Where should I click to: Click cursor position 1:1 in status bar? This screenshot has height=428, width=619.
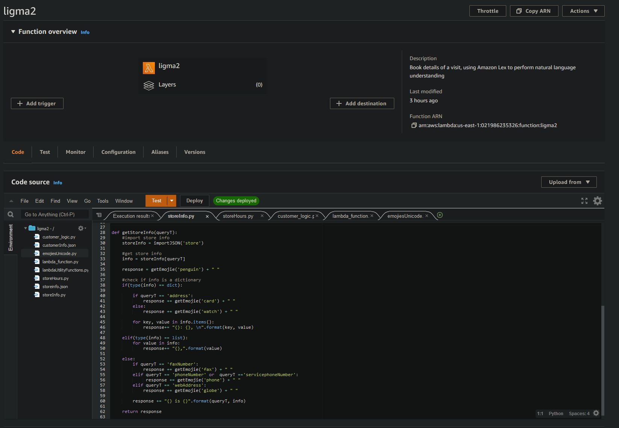[540, 413]
